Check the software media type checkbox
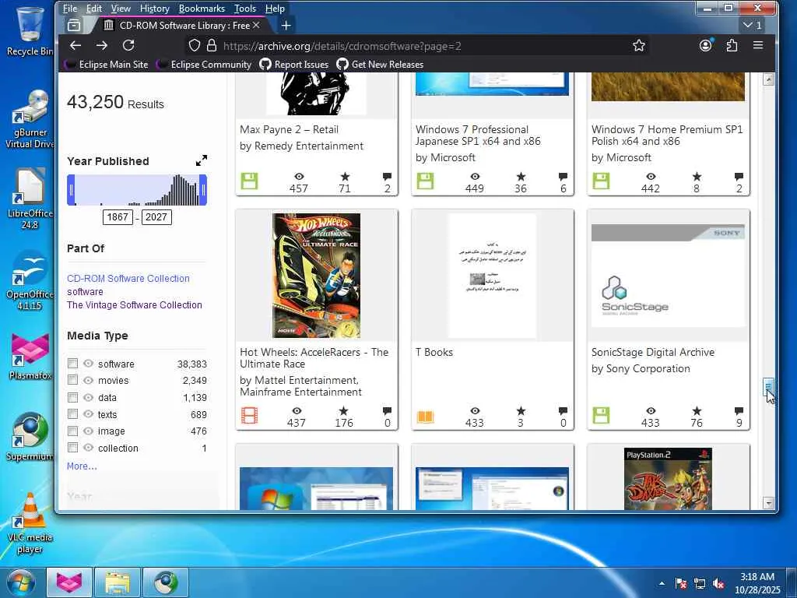This screenshot has height=598, width=797. [72, 363]
